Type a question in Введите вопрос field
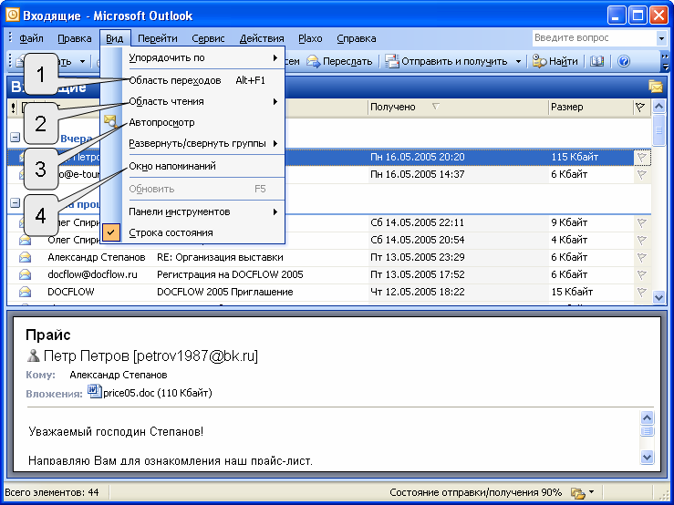This screenshot has height=505, width=674. (594, 37)
